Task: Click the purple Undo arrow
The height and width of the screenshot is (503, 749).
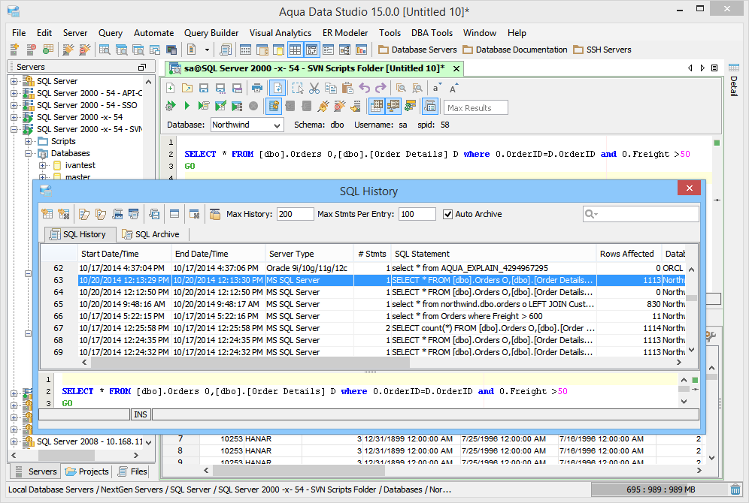Action: click(x=365, y=88)
